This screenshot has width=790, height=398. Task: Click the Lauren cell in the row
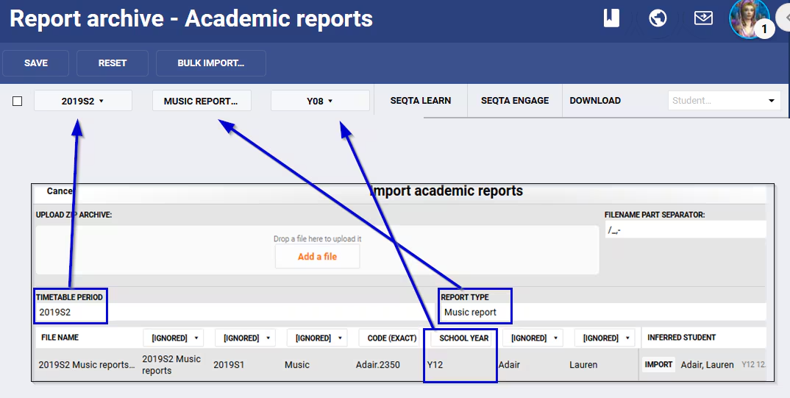(583, 365)
